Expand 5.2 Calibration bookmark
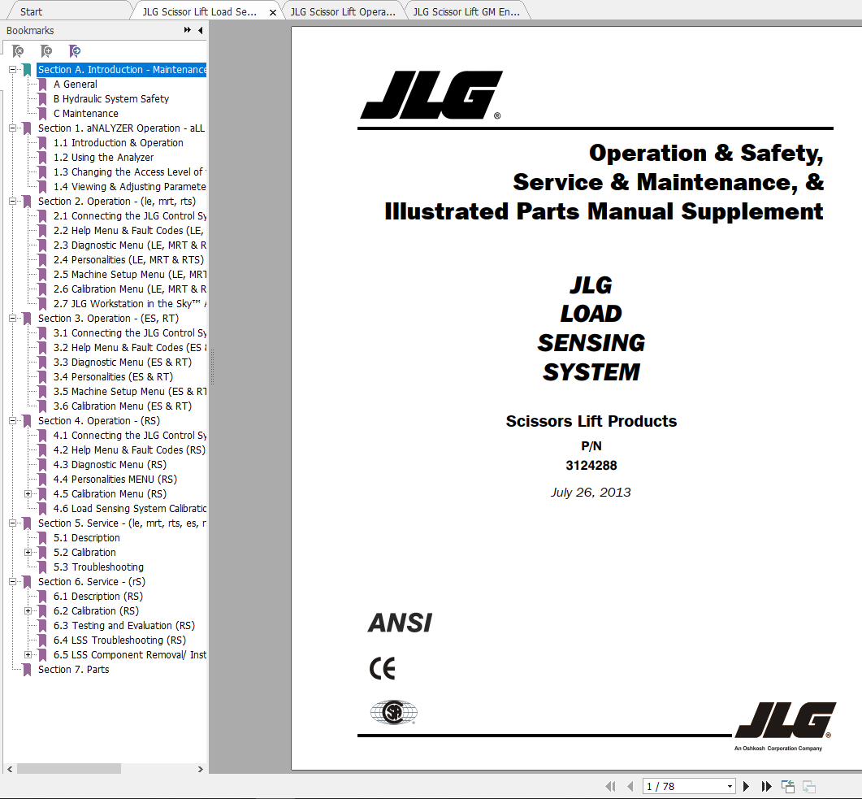This screenshot has height=799, width=862. click(x=28, y=552)
